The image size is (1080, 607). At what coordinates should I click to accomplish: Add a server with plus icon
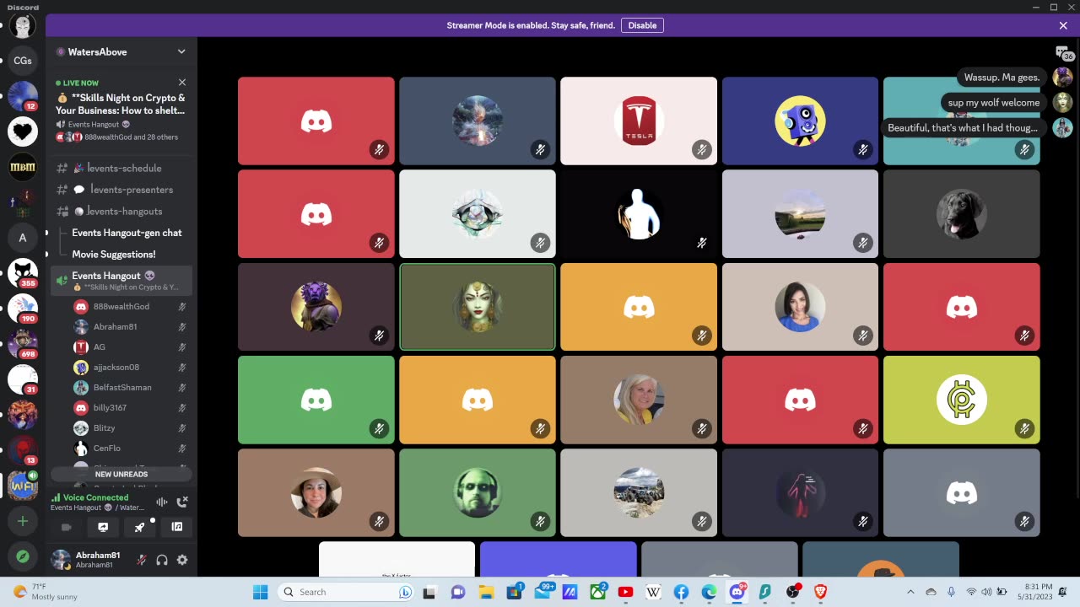click(23, 521)
